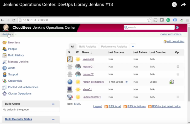Open Manage Jenkins tools icon
Screen dimensions: 190x124
4,62
